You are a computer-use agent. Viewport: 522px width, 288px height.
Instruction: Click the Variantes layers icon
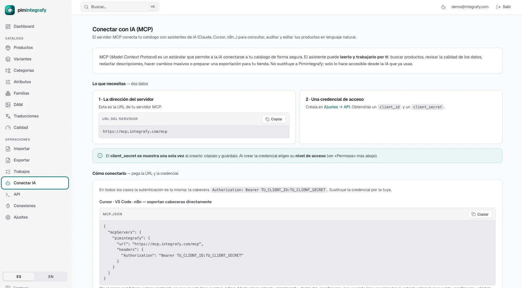(8, 59)
